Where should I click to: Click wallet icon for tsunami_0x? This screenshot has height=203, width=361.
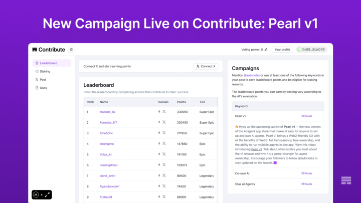(x=159, y=111)
